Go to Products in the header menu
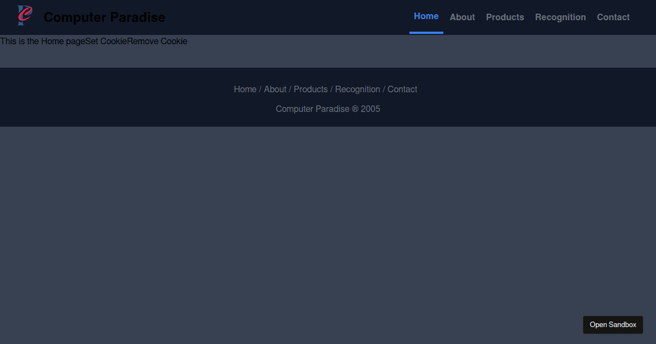 [x=505, y=17]
